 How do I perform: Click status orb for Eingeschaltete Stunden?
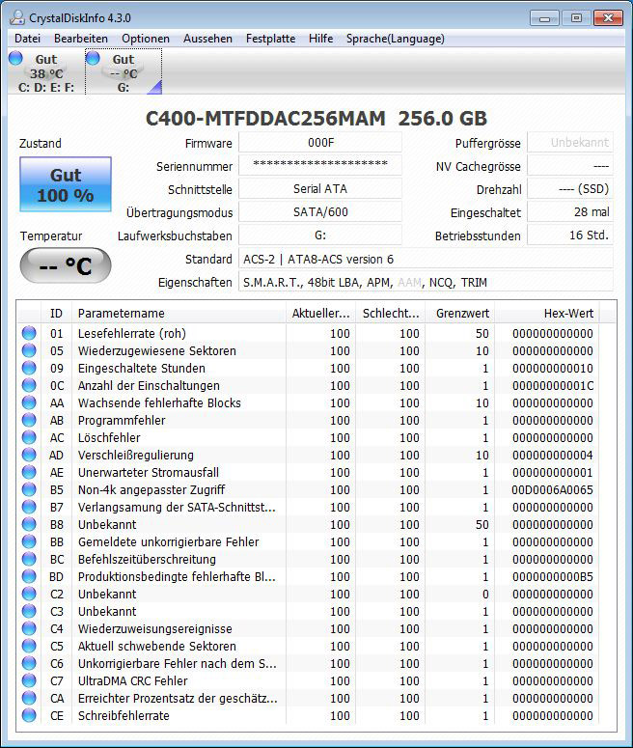(x=29, y=368)
